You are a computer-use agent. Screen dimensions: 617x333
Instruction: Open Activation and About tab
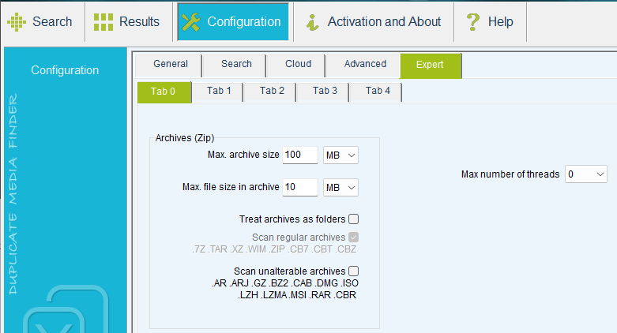point(374,21)
